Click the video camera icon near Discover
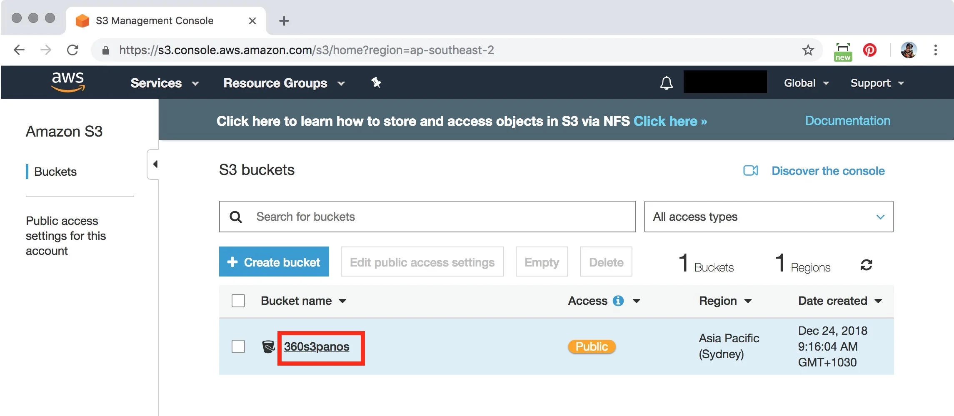Viewport: 954px width, 416px height. point(751,171)
